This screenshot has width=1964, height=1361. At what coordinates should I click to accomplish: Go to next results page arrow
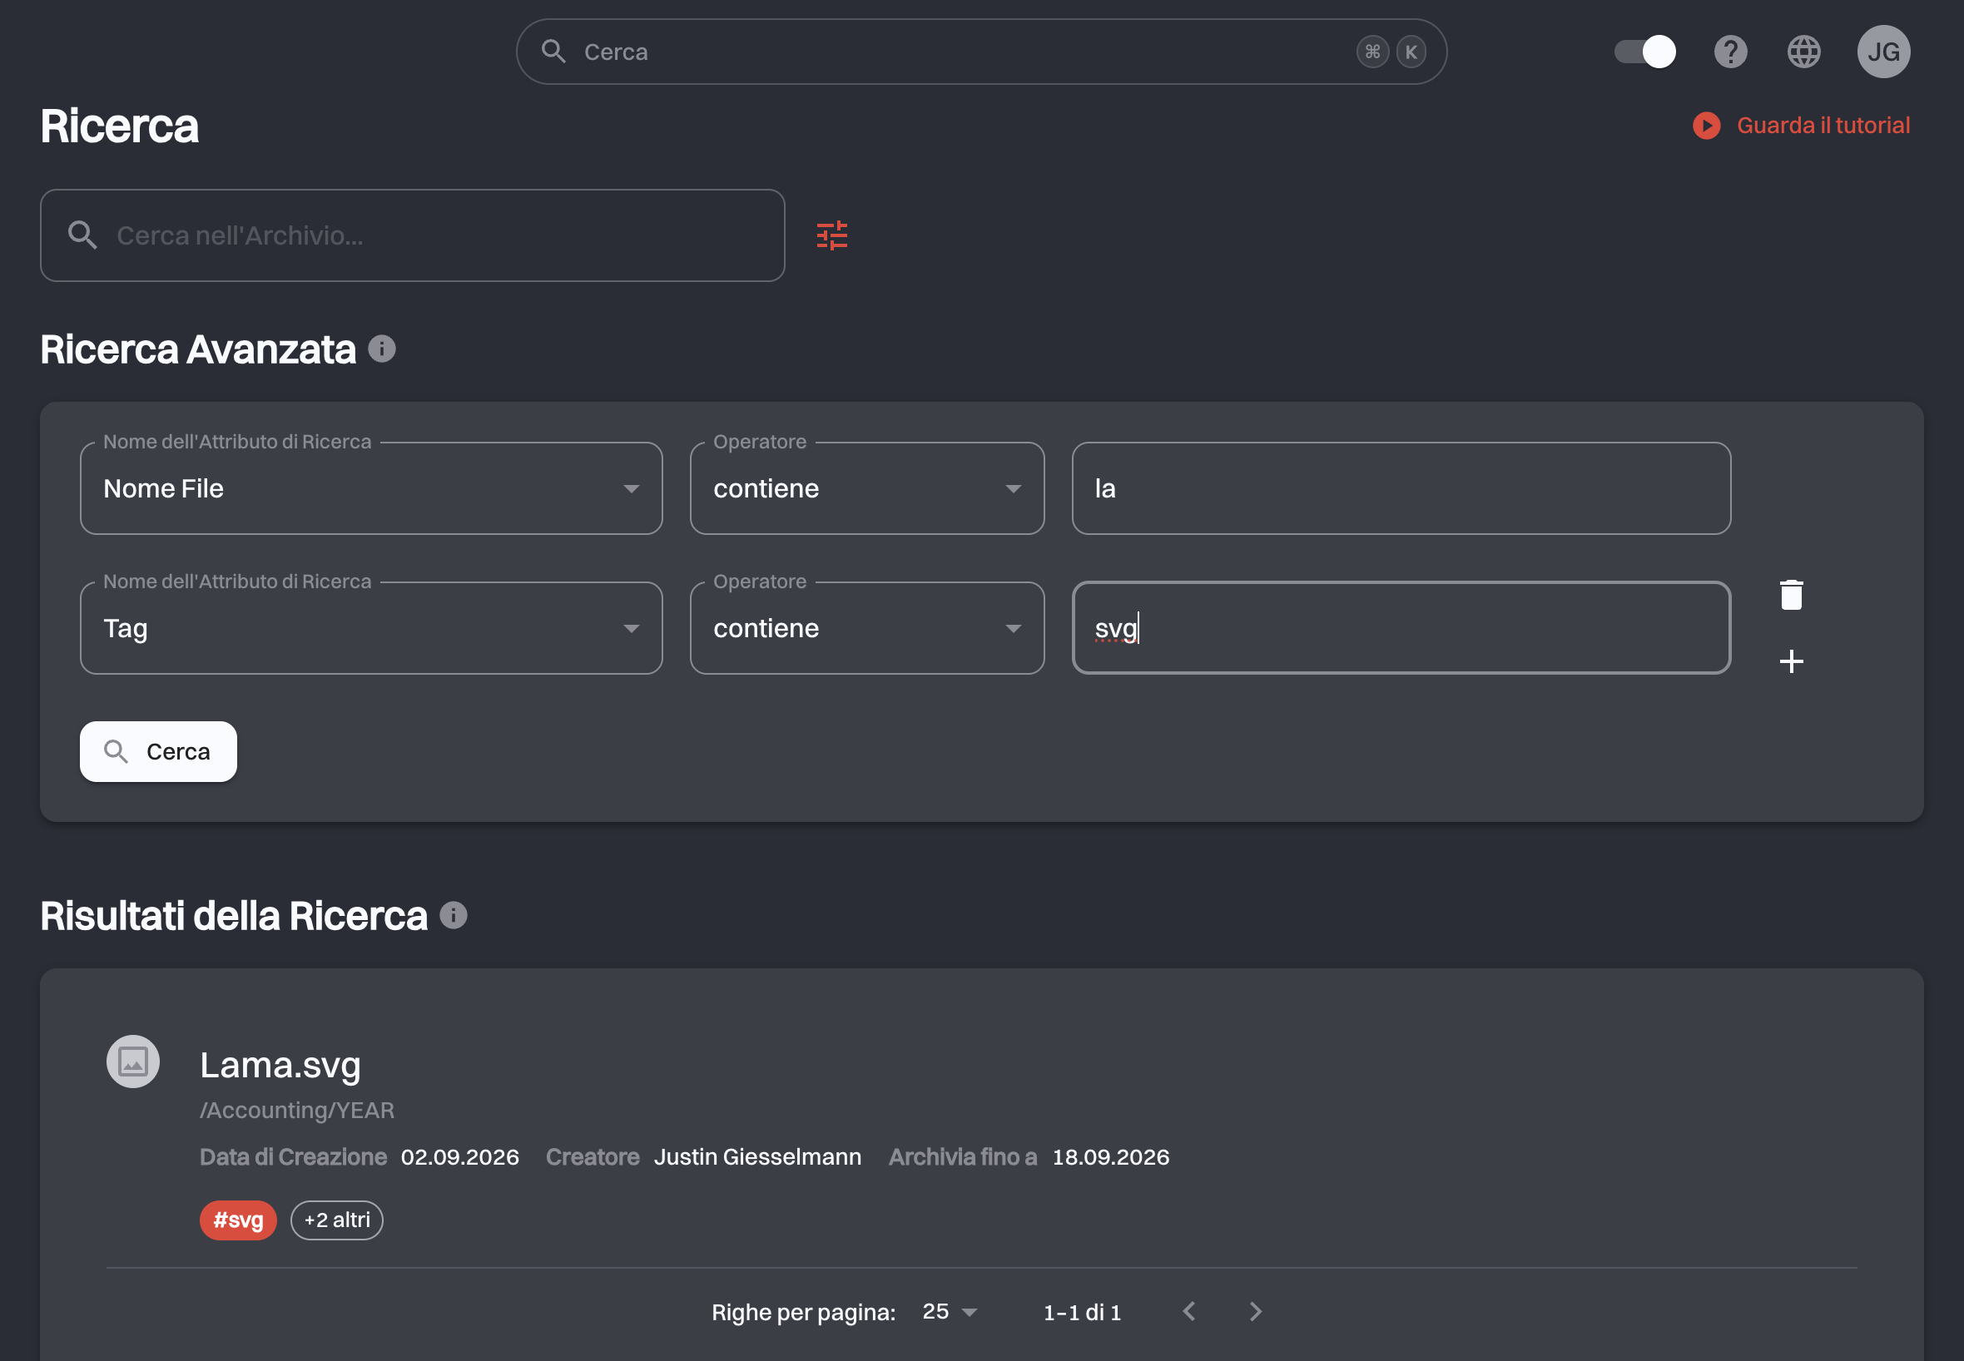1255,1312
